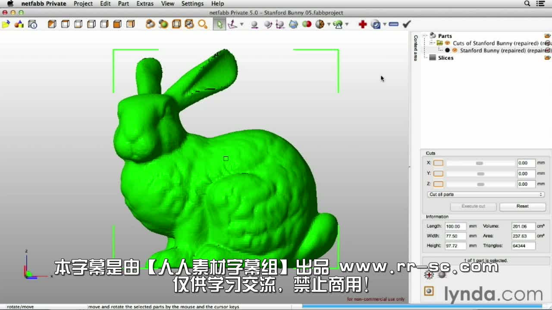The height and width of the screenshot is (310, 552).
Task: Click the orange segmented sphere icon
Action: coord(320,24)
